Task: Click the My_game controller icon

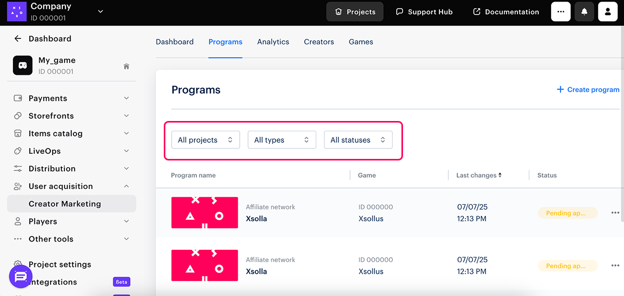Action: point(22,65)
